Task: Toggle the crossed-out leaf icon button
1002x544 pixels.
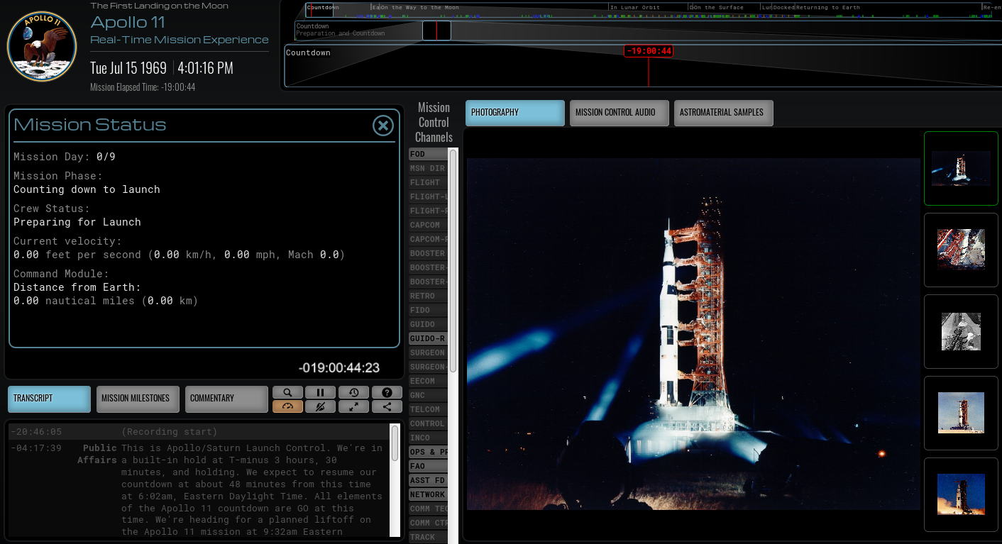Action: pyautogui.click(x=320, y=406)
